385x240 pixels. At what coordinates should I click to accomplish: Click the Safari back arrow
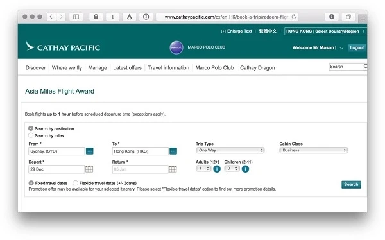click(x=51, y=17)
